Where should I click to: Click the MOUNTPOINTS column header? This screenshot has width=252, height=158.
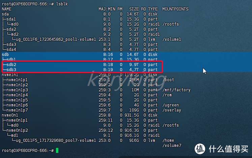click(x=175, y=9)
